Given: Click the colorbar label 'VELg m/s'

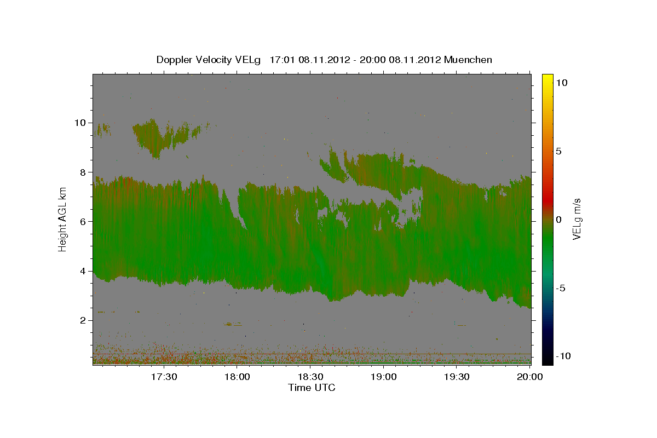Looking at the screenshot, I should tap(577, 219).
